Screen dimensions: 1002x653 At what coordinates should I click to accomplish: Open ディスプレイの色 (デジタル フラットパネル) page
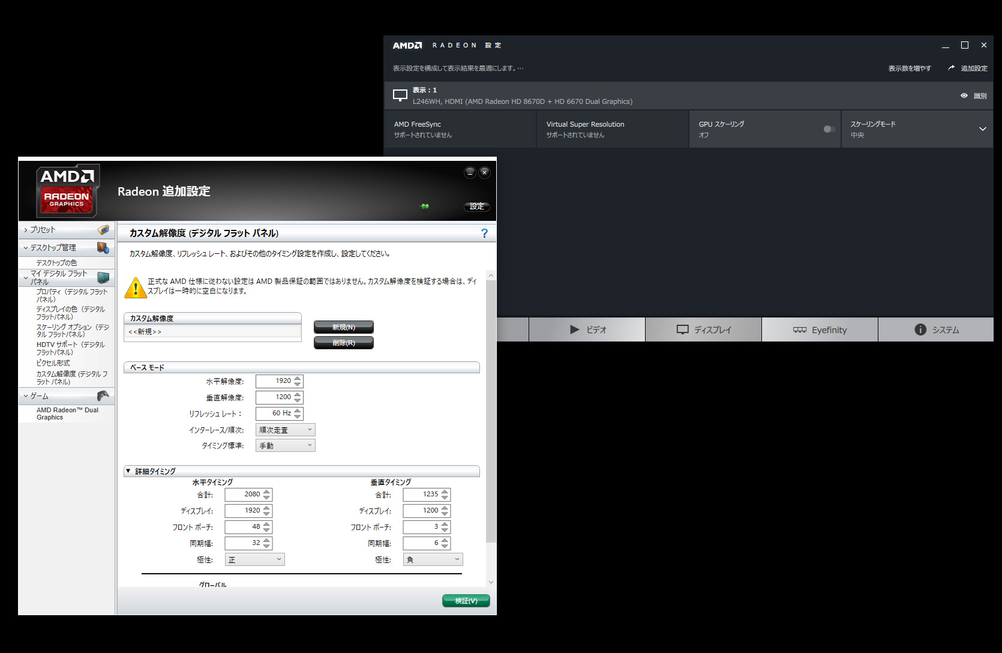pos(70,313)
